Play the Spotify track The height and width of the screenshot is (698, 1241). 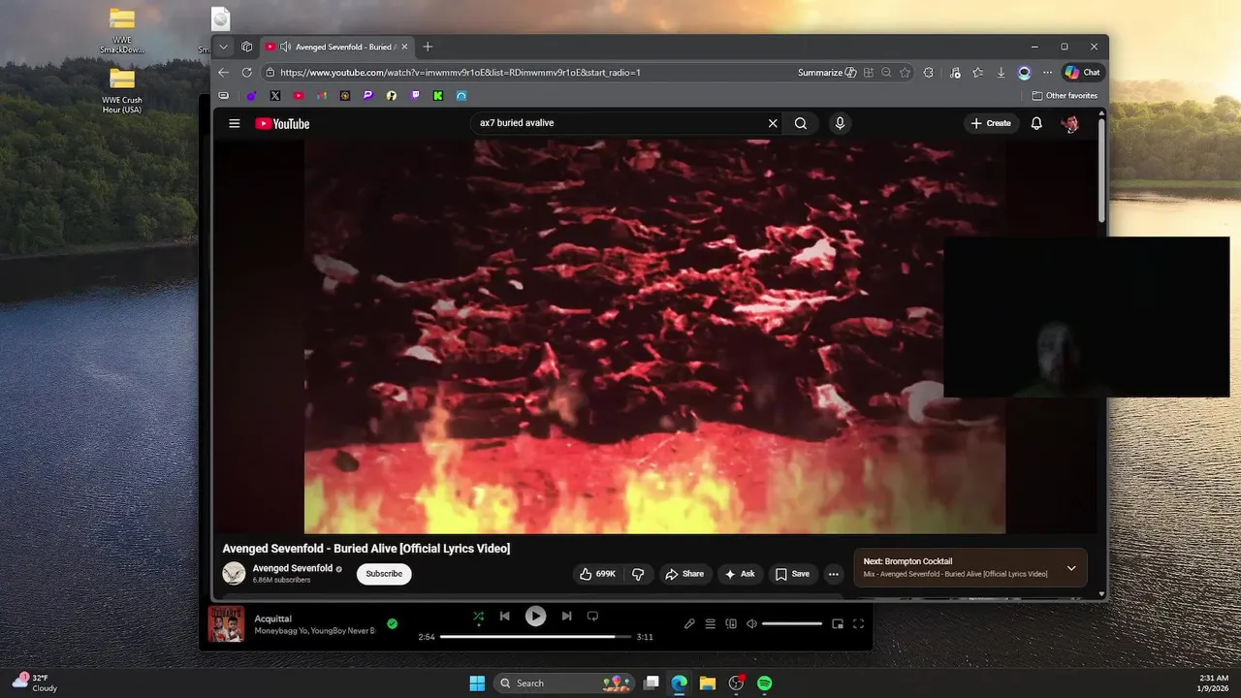[535, 616]
